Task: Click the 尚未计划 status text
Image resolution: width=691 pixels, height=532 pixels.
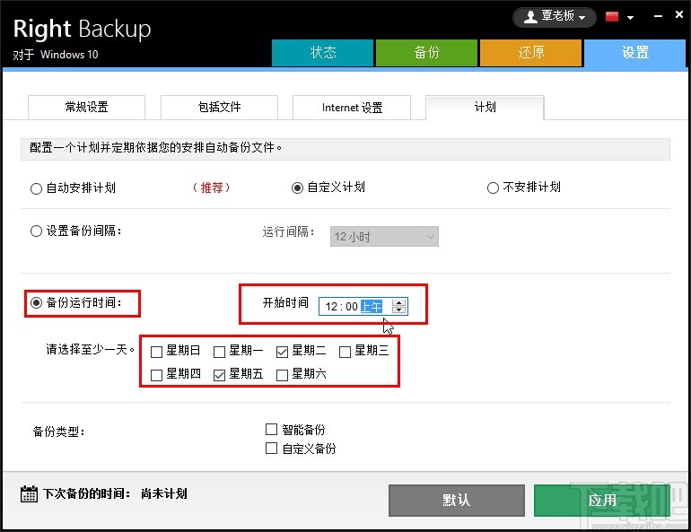Action: point(164,493)
